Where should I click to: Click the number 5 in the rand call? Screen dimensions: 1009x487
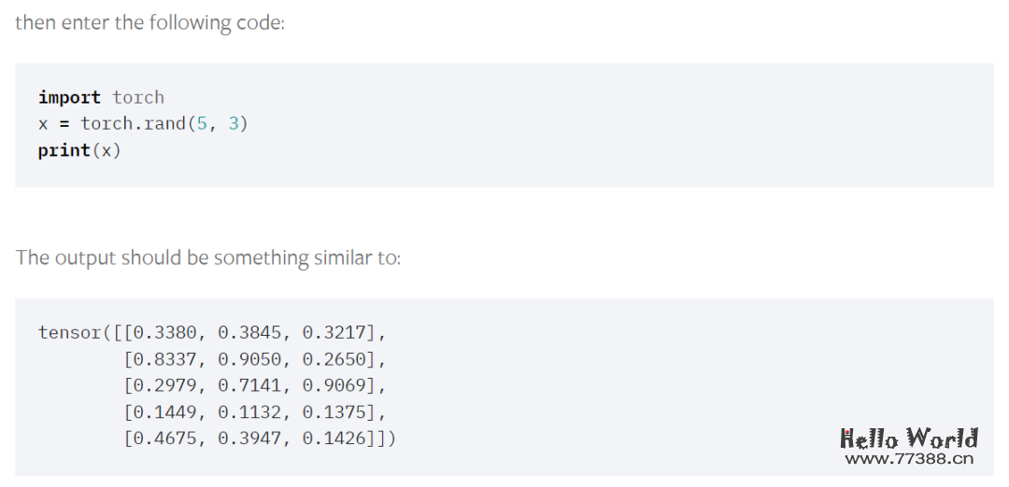point(202,123)
